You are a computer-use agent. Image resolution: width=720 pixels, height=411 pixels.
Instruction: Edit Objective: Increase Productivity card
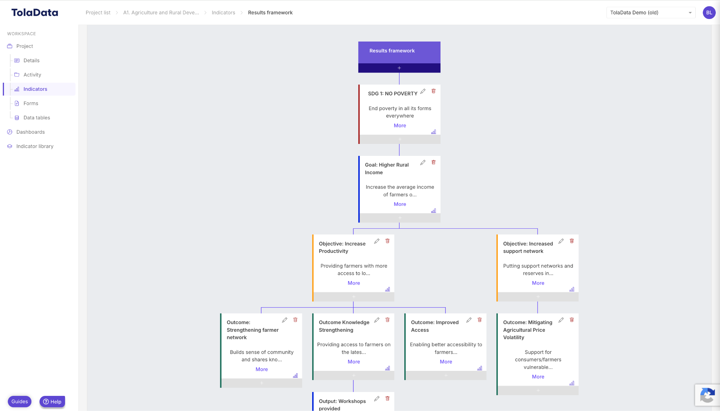tap(377, 241)
